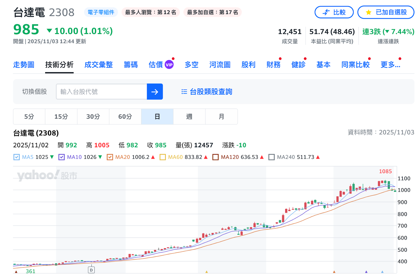
Task: Open the 河流圖 tab
Action: (x=219, y=65)
